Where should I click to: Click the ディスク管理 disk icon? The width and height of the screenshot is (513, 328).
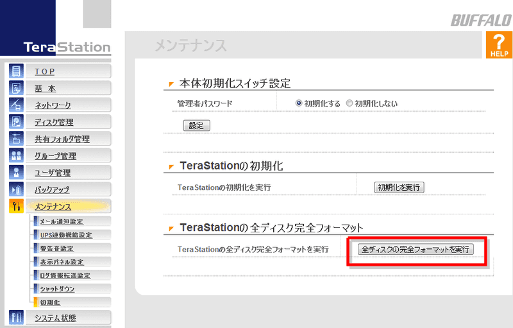[16, 122]
